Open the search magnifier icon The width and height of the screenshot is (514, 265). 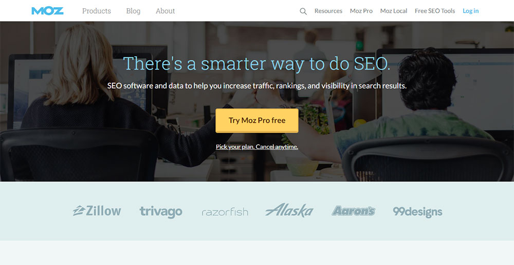pyautogui.click(x=303, y=11)
